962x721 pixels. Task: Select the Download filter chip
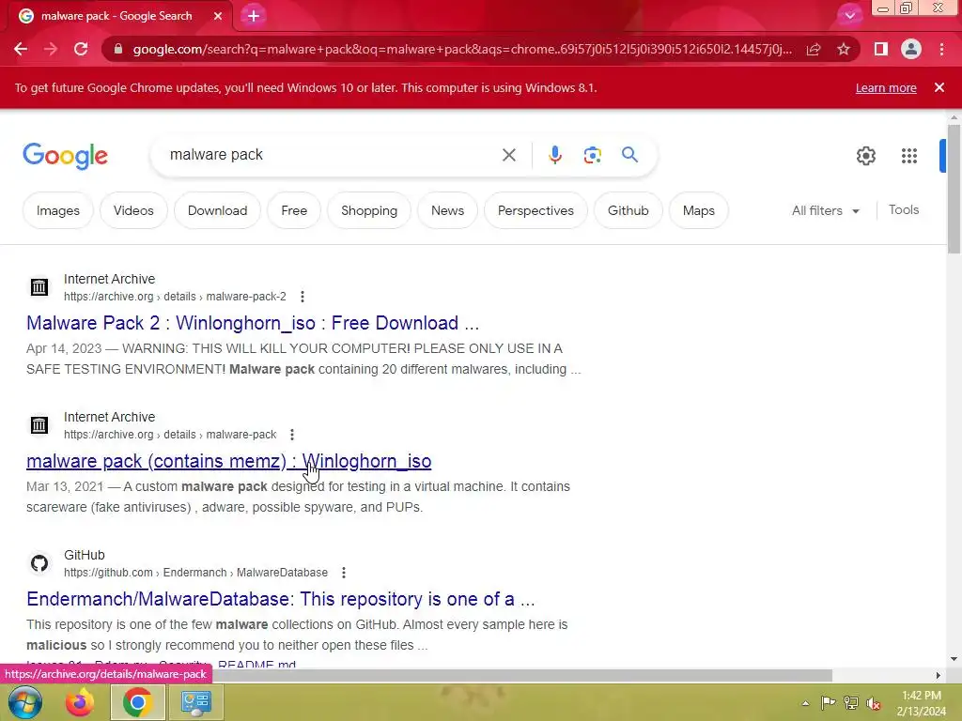tap(217, 210)
